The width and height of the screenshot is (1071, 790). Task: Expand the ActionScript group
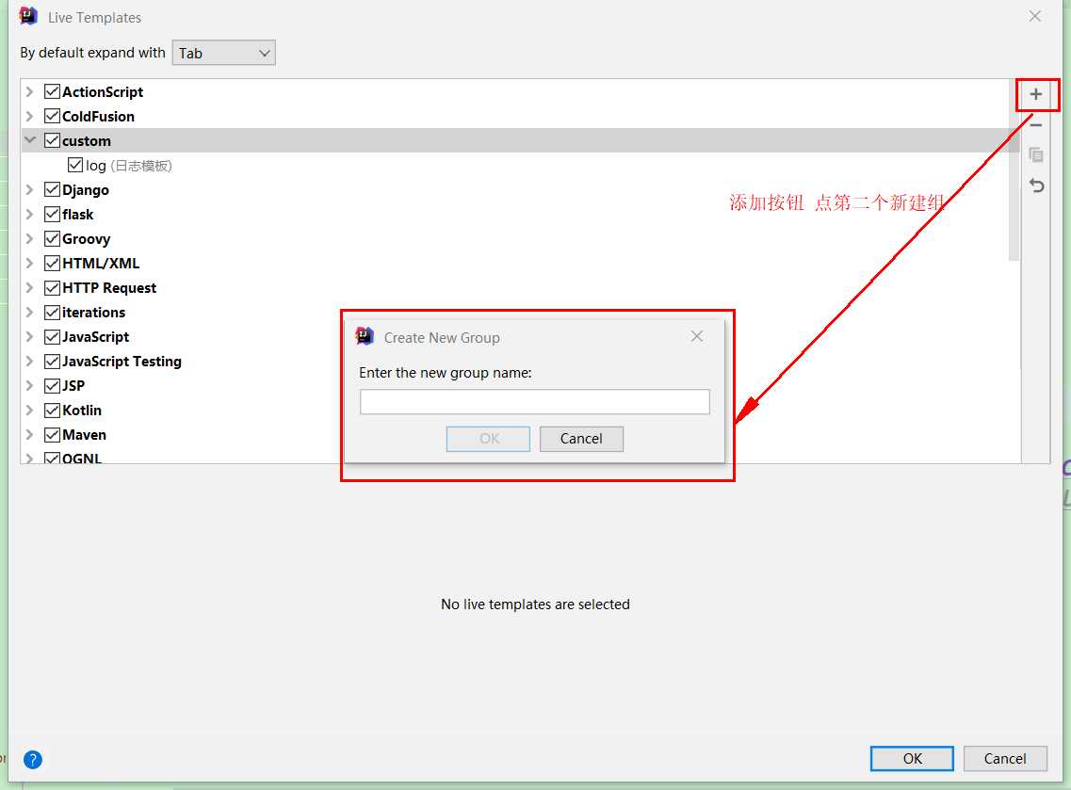coord(29,91)
